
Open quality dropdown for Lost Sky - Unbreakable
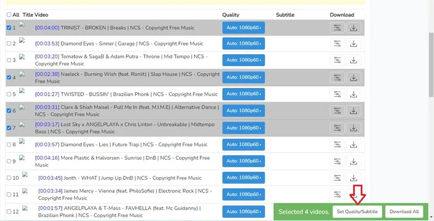(x=244, y=128)
